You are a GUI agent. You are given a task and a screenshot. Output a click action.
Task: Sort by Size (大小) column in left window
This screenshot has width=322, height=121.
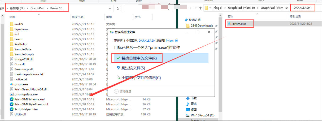click(x=138, y=17)
